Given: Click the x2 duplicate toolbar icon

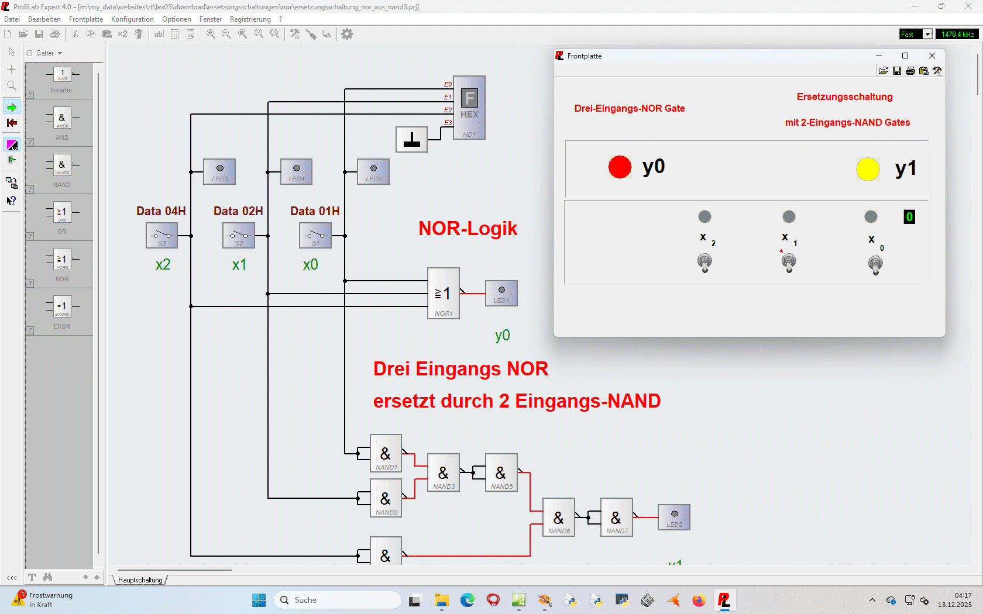Looking at the screenshot, I should point(122,34).
